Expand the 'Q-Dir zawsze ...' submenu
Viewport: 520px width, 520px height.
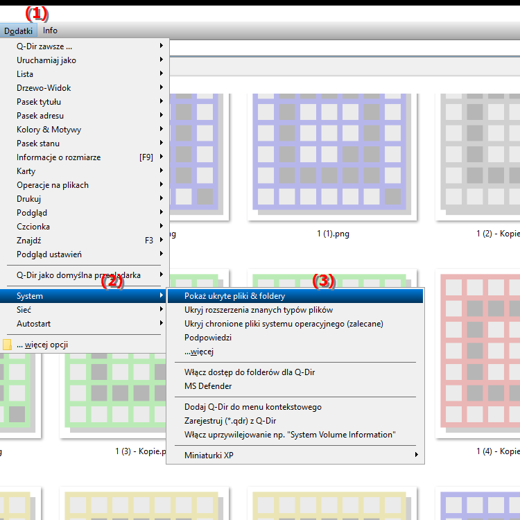tap(85, 46)
